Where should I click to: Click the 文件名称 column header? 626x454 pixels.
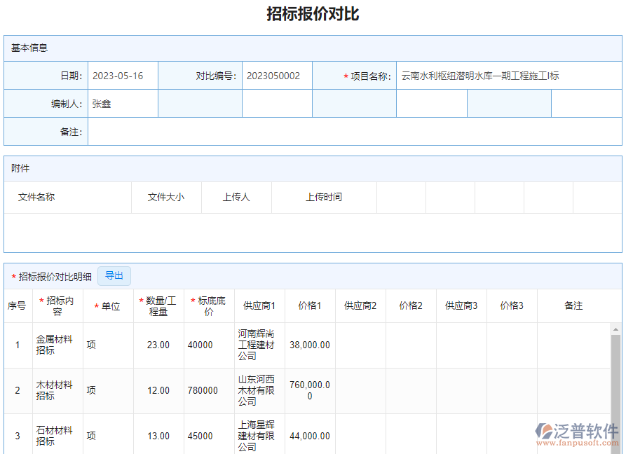34,198
